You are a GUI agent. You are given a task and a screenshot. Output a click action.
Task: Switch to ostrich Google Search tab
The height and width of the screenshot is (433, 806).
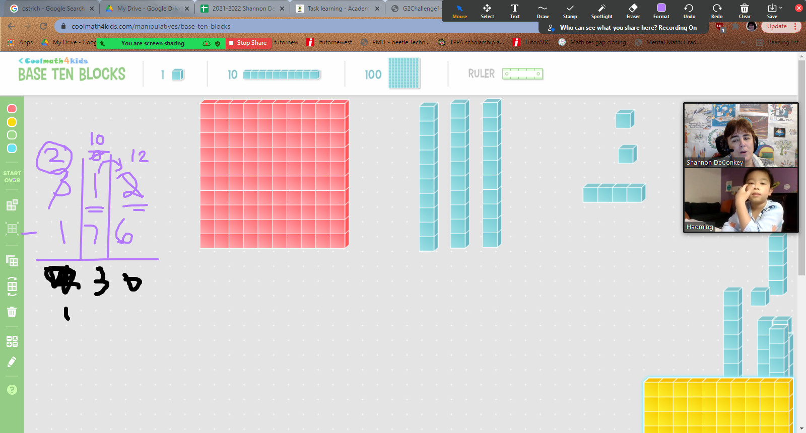[53, 9]
